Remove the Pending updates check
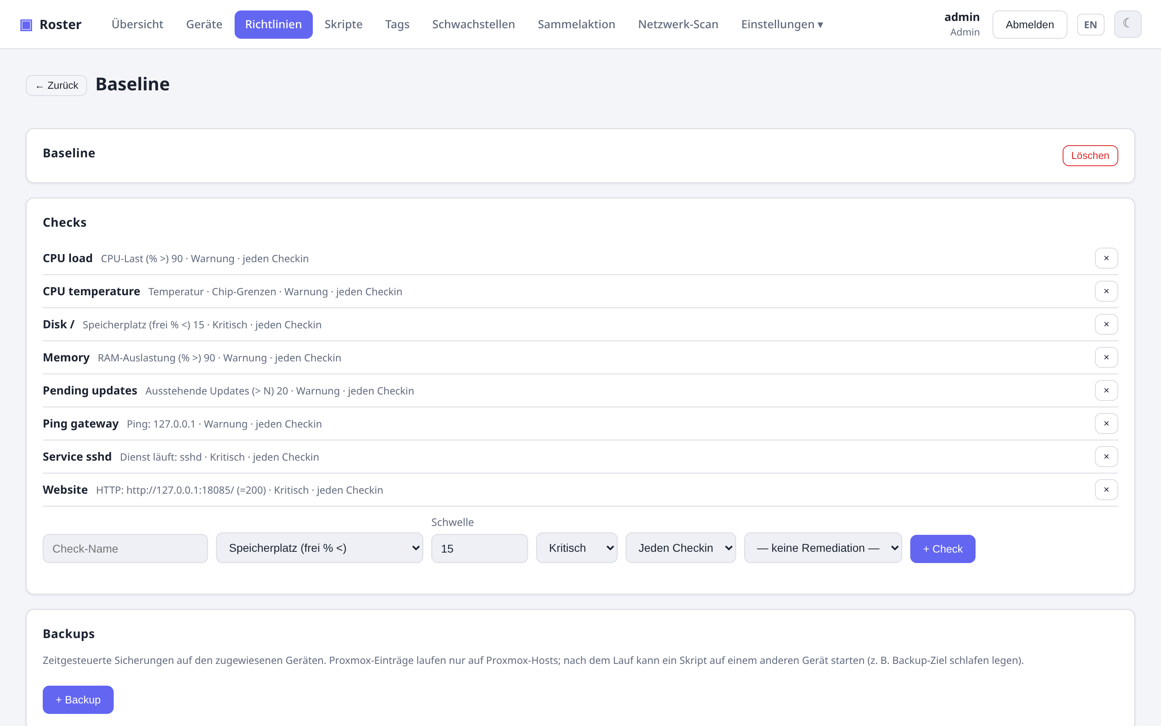This screenshot has width=1161, height=726. 1106,391
